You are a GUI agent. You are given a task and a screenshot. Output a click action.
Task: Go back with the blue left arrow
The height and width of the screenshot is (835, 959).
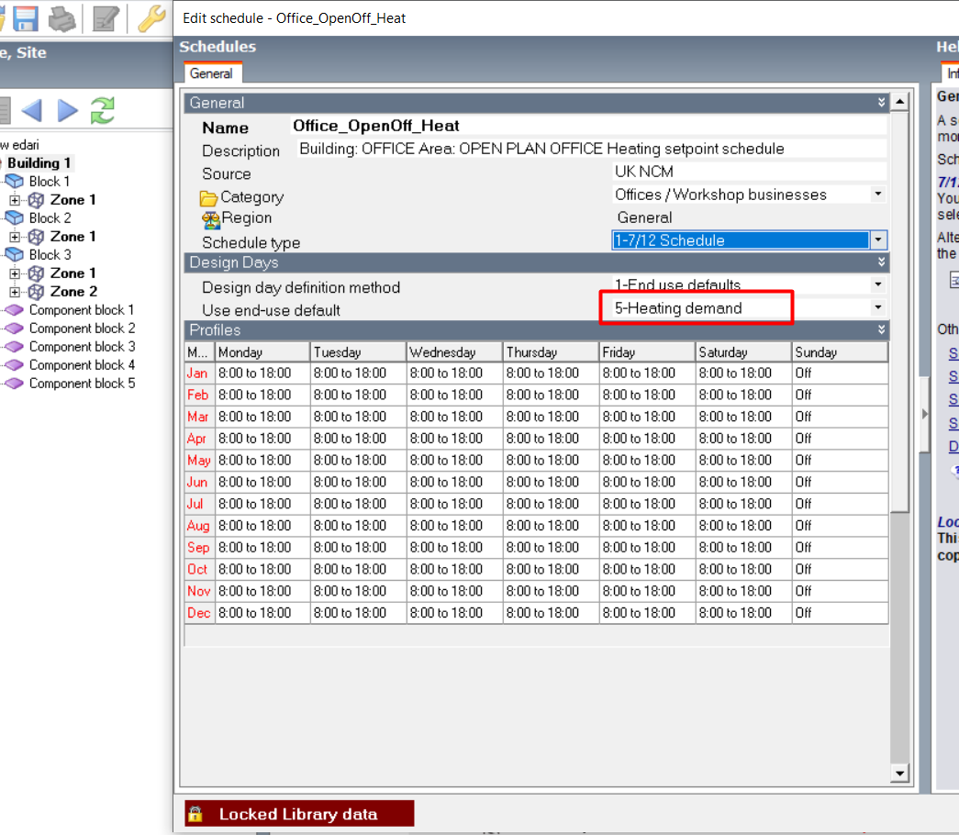[31, 111]
